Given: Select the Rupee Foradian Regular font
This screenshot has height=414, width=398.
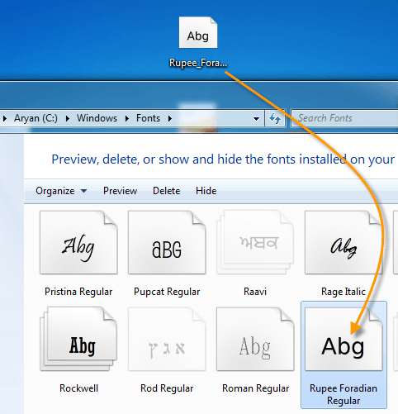Looking at the screenshot, I should coord(344,355).
